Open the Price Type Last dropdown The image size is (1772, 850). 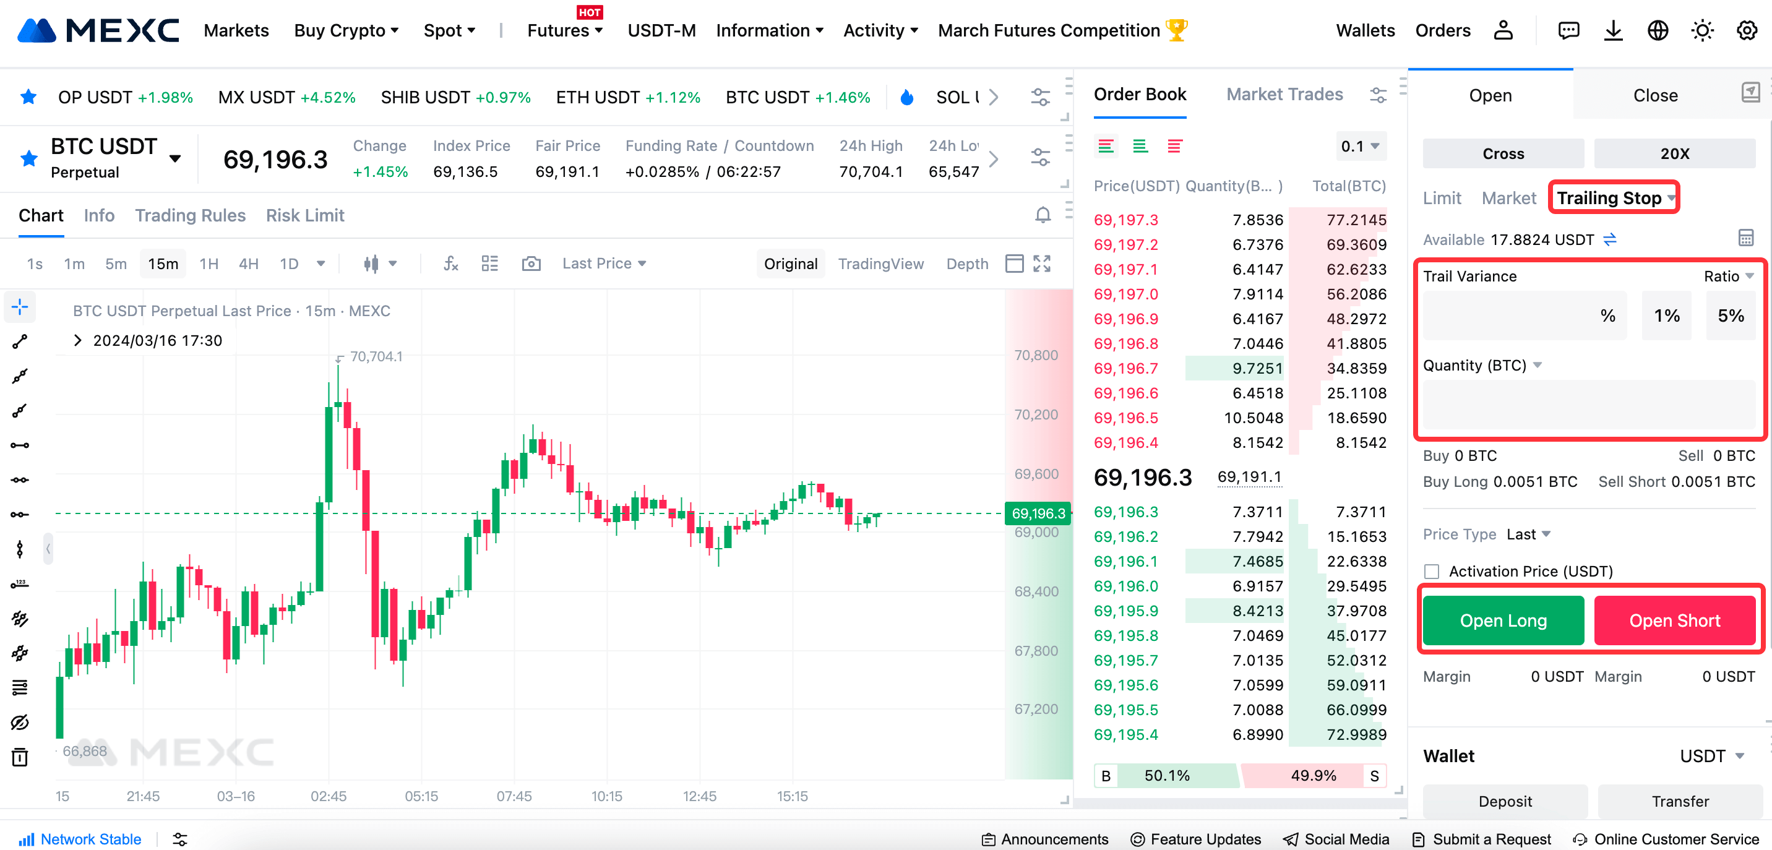coord(1528,534)
